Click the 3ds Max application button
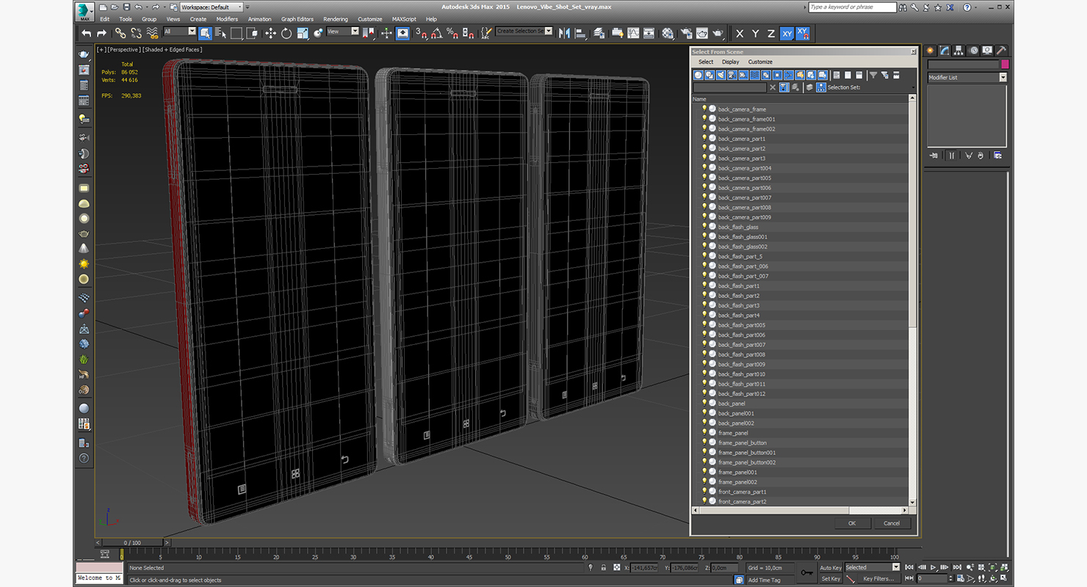 (84, 10)
